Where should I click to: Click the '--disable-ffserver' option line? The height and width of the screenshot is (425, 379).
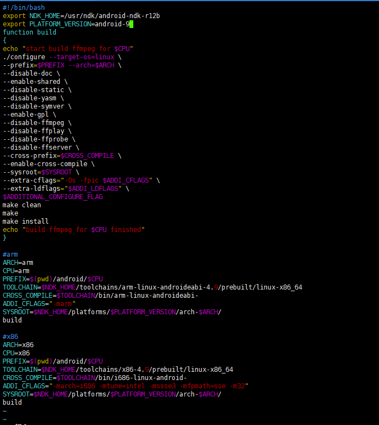[x=41, y=148]
